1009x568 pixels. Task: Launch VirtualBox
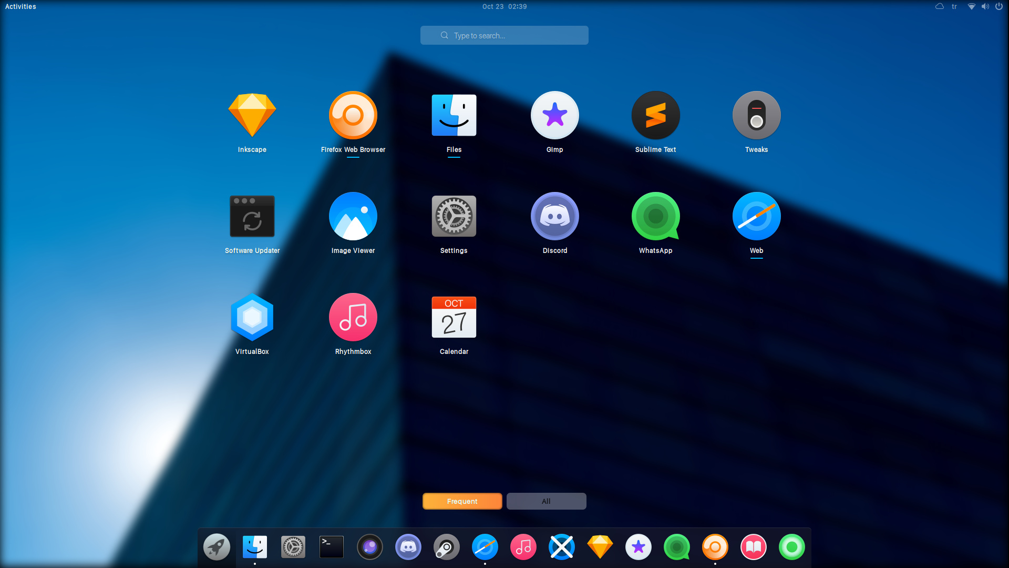(x=252, y=317)
